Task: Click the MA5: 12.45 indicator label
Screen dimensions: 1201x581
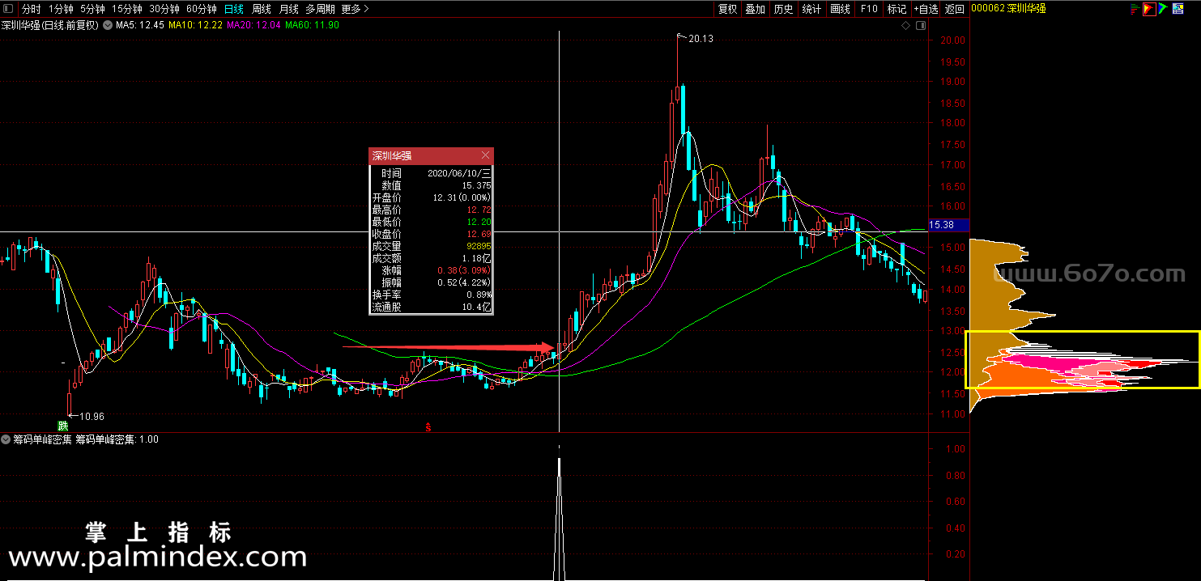Action: point(140,25)
